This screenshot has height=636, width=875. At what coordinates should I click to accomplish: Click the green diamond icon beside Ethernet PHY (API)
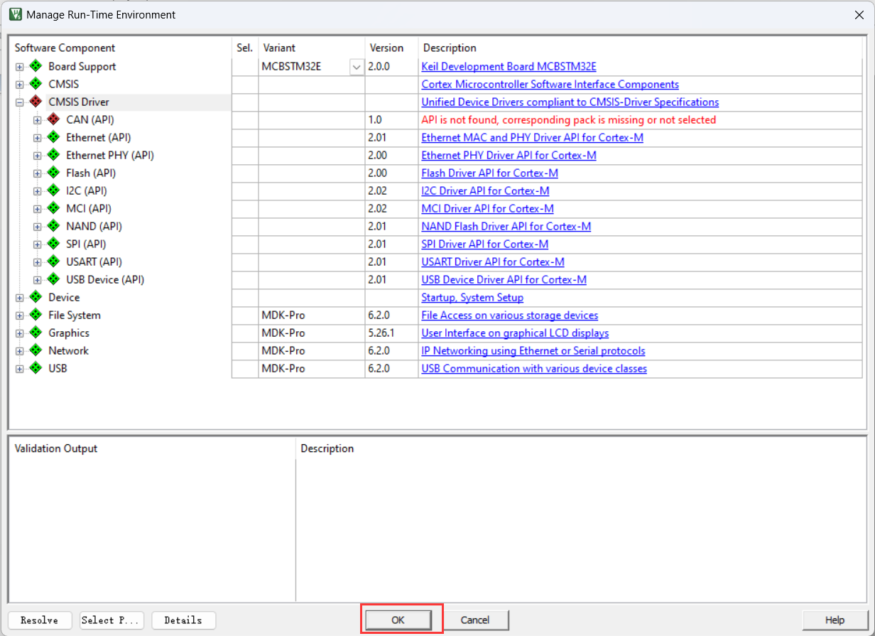coord(53,155)
